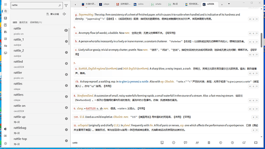Select the rattlebag entry

coord(41,130)
